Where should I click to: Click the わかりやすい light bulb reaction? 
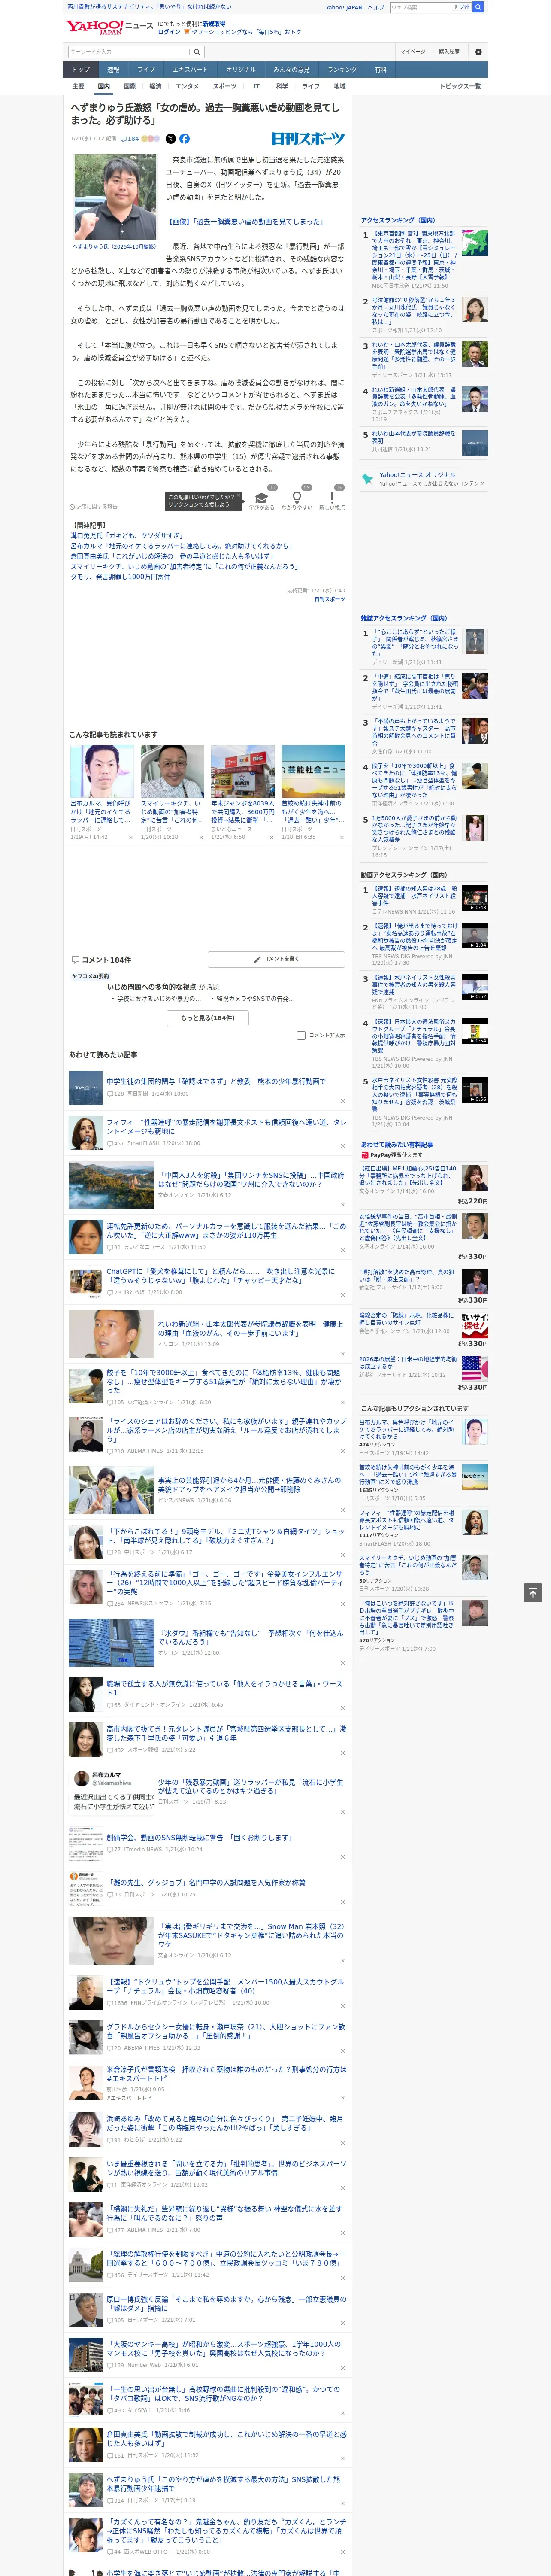[296, 498]
